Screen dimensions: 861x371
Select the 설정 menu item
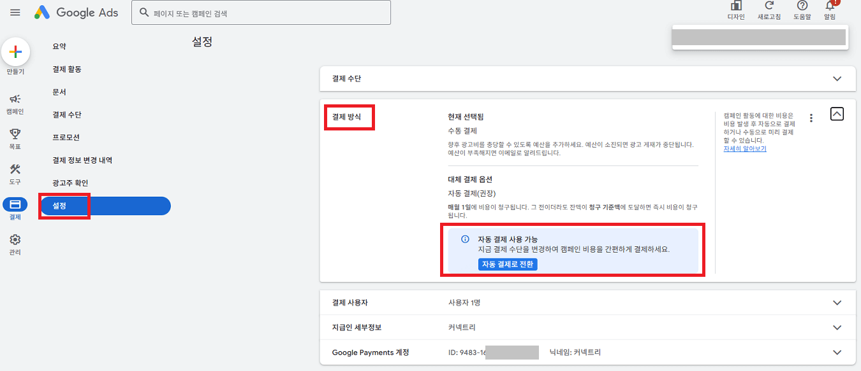[106, 206]
